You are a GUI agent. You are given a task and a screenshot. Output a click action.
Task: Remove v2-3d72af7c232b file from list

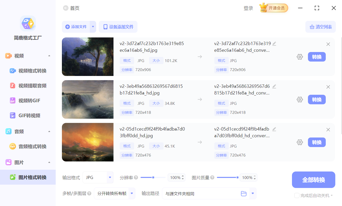pyautogui.click(x=328, y=44)
